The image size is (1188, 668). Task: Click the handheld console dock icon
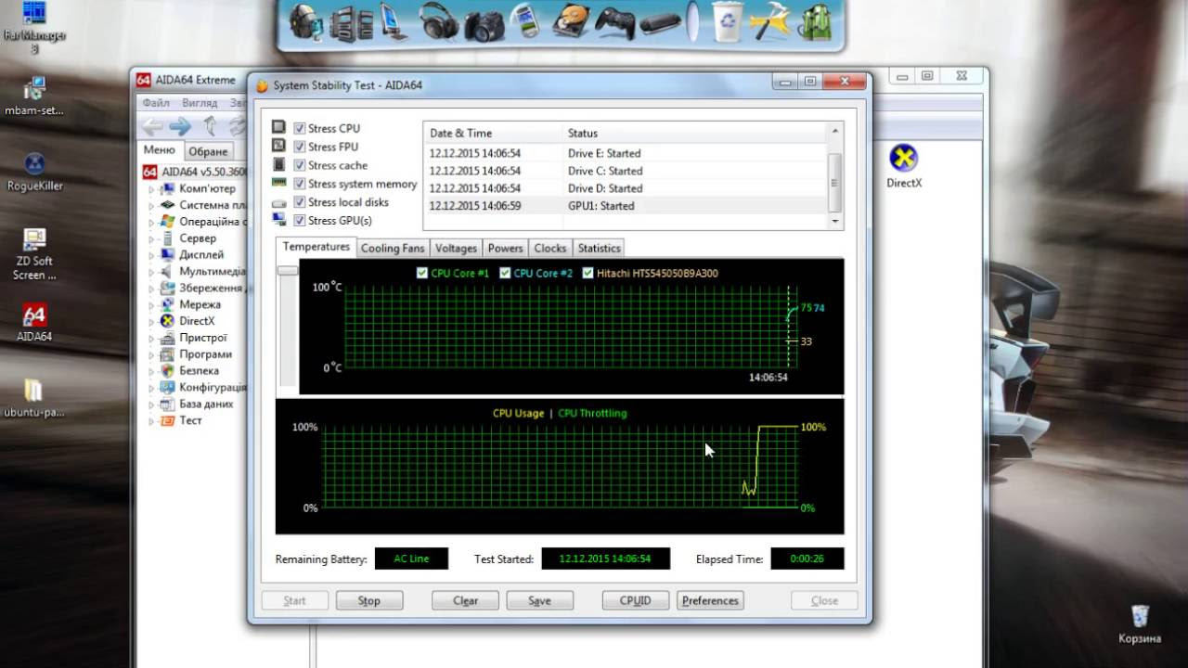click(660, 22)
